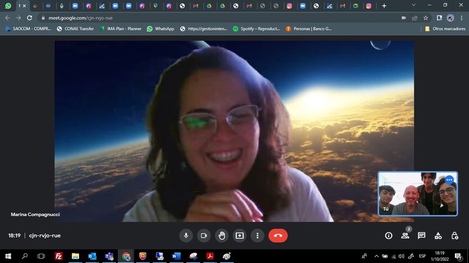Open the in-call chat panel
Viewport: 469px width, 263px height.
pos(422,236)
